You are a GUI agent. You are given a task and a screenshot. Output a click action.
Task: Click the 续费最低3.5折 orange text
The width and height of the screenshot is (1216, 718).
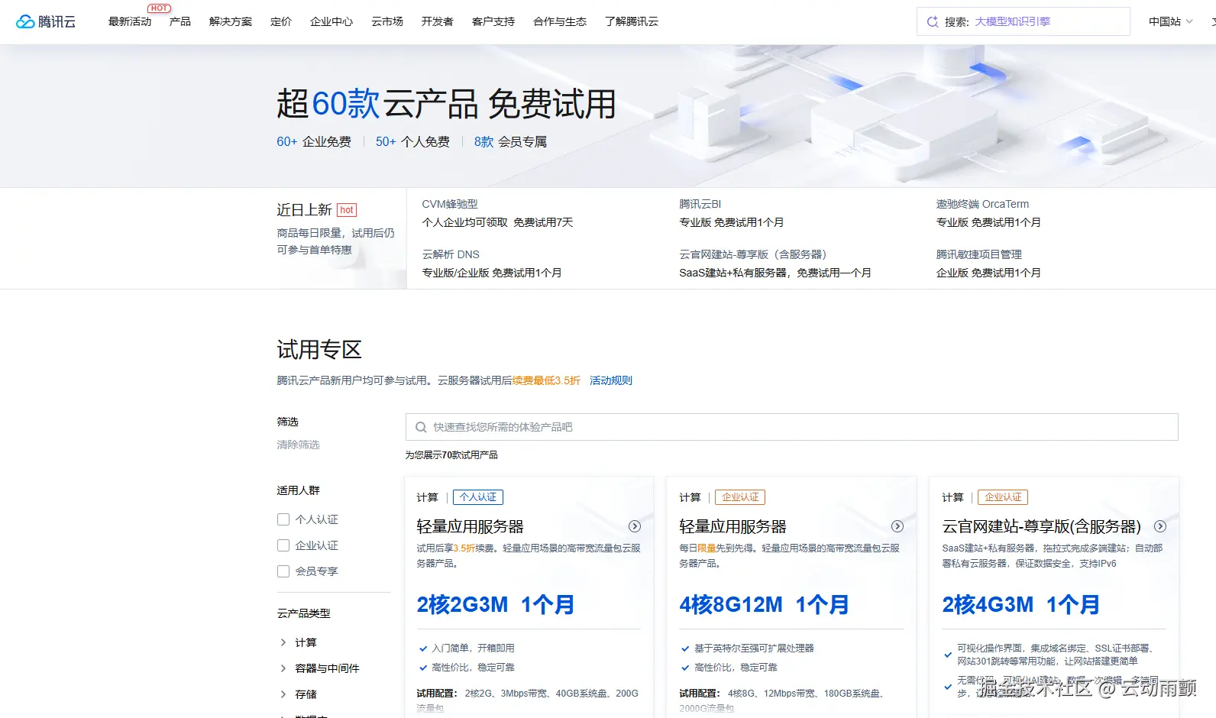pyautogui.click(x=546, y=380)
